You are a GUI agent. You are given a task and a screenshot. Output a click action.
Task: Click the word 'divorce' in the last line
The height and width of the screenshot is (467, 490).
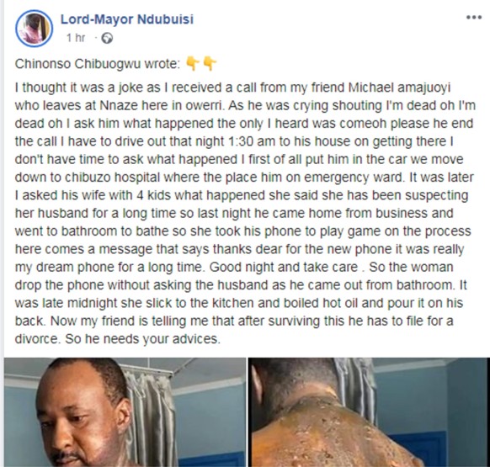point(36,339)
